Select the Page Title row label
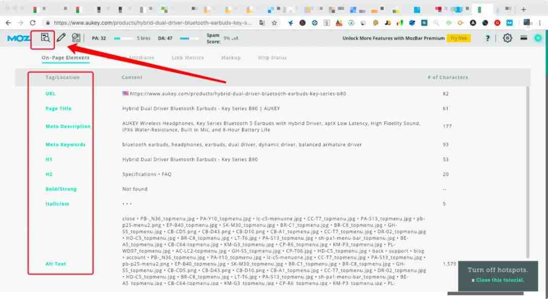The width and height of the screenshot is (548, 299). pos(58,108)
